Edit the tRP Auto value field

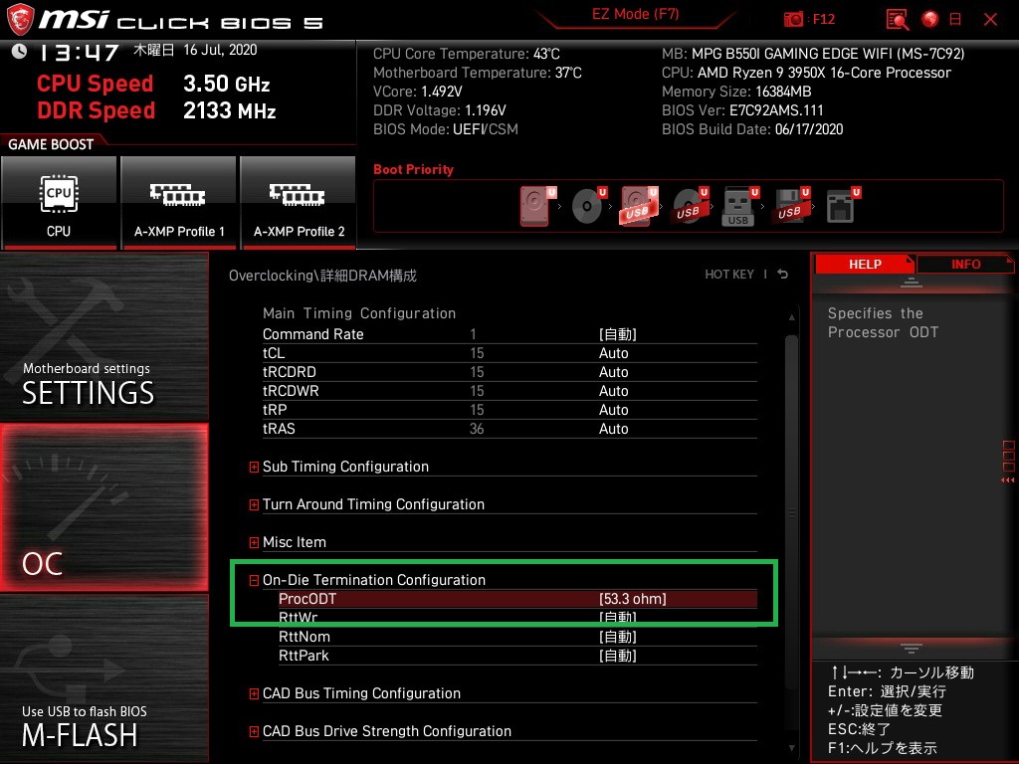613,409
